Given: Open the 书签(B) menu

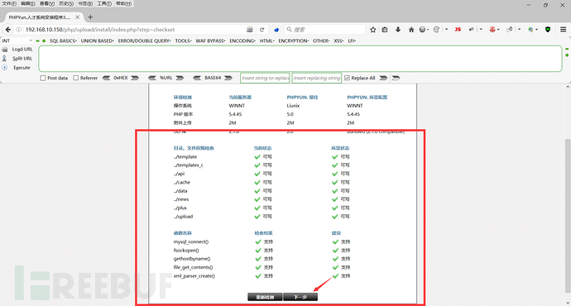Looking at the screenshot, I should point(85,3).
